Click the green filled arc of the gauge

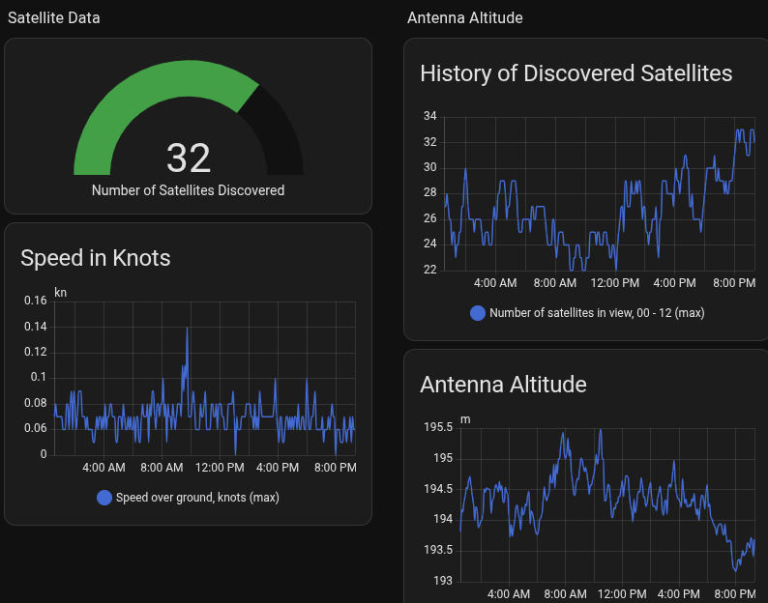tap(145, 97)
